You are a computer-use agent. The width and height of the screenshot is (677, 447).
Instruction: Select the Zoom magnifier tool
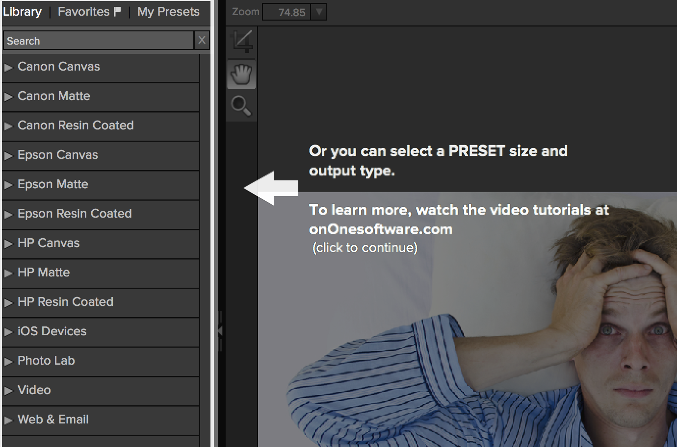click(241, 106)
